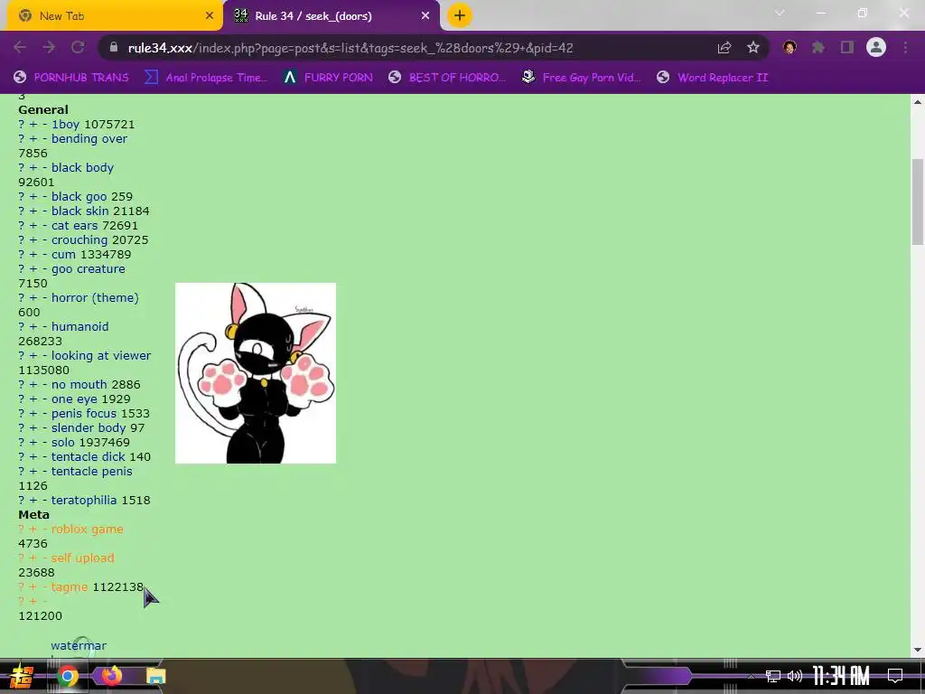Open the 'looking at viewer' tag link

101,356
